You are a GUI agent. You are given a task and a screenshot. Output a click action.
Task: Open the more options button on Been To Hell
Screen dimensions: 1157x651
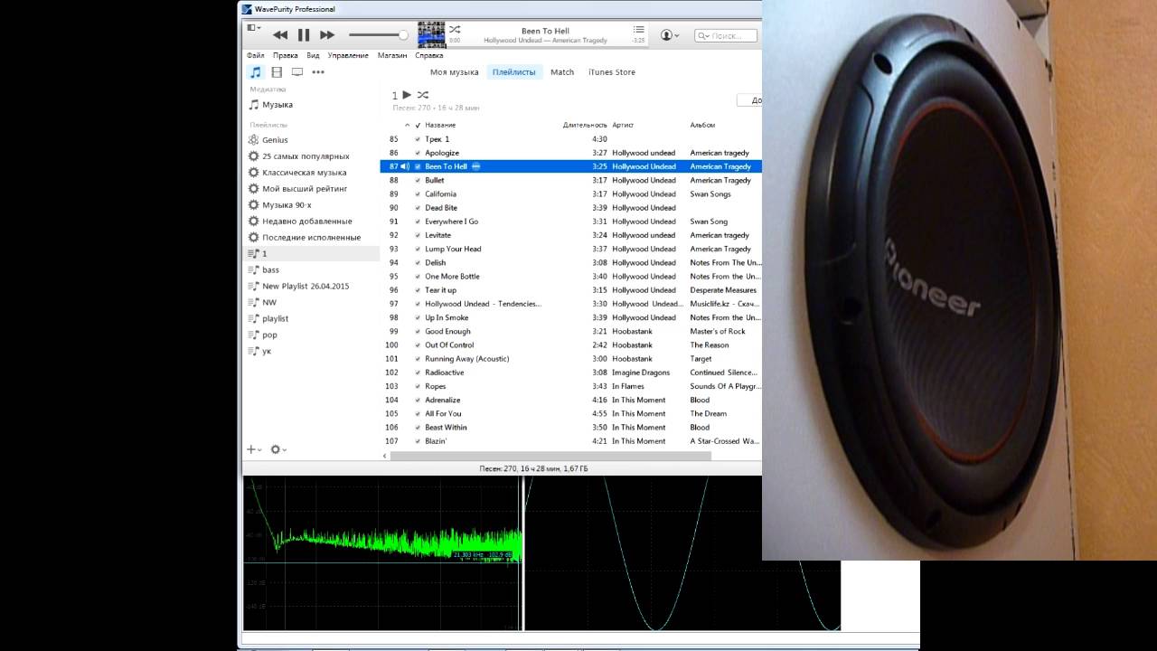click(475, 166)
